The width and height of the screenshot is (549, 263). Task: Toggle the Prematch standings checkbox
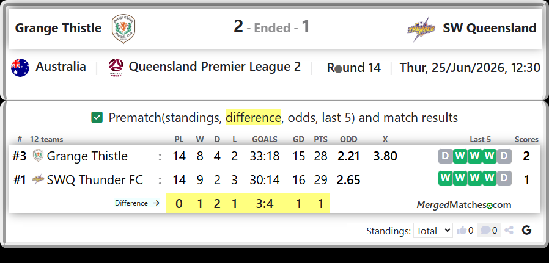click(97, 117)
